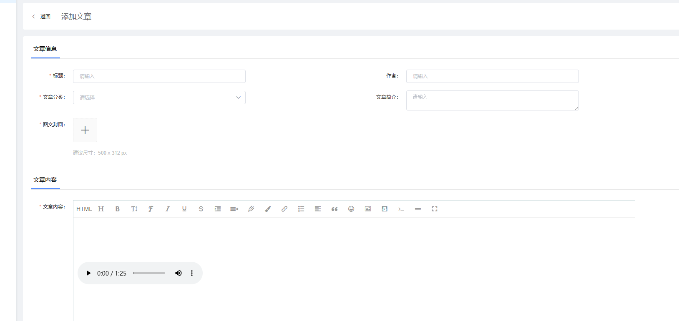Insert a horizontal divider line
The image size is (679, 321).
coord(418,209)
